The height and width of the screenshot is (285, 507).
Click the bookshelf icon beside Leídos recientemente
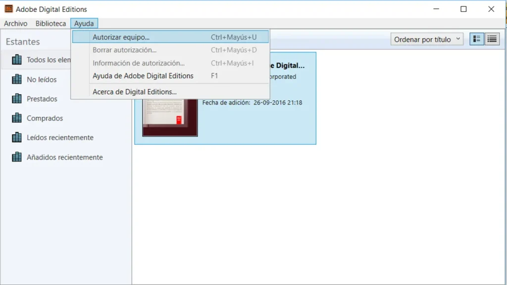click(x=17, y=137)
